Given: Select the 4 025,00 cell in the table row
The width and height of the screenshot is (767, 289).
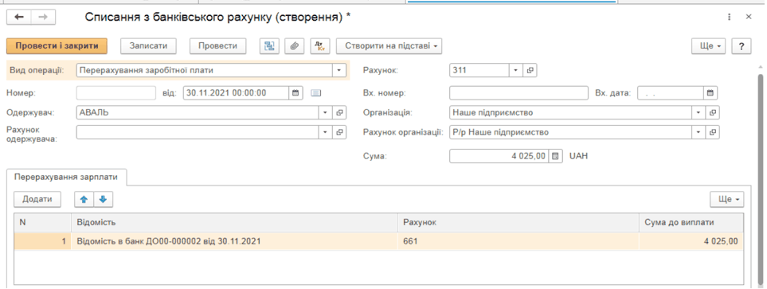Looking at the screenshot, I should click(691, 241).
